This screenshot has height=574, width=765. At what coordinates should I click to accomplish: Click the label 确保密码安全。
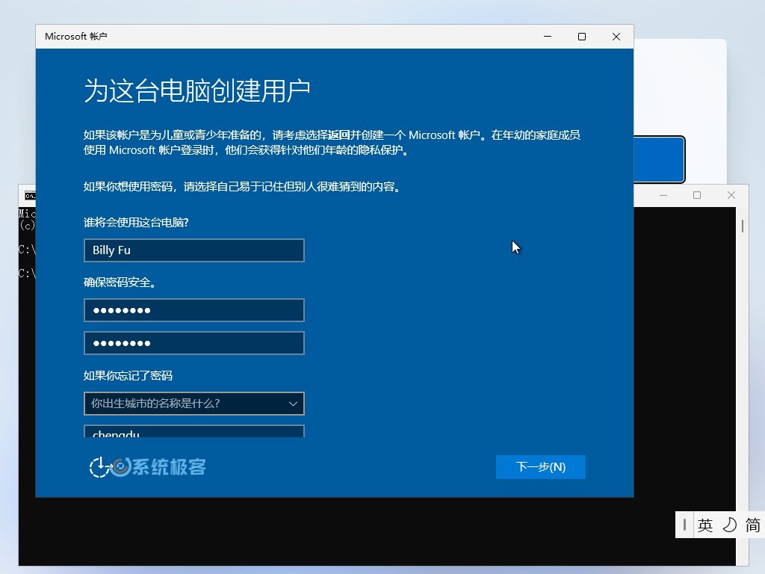(120, 282)
